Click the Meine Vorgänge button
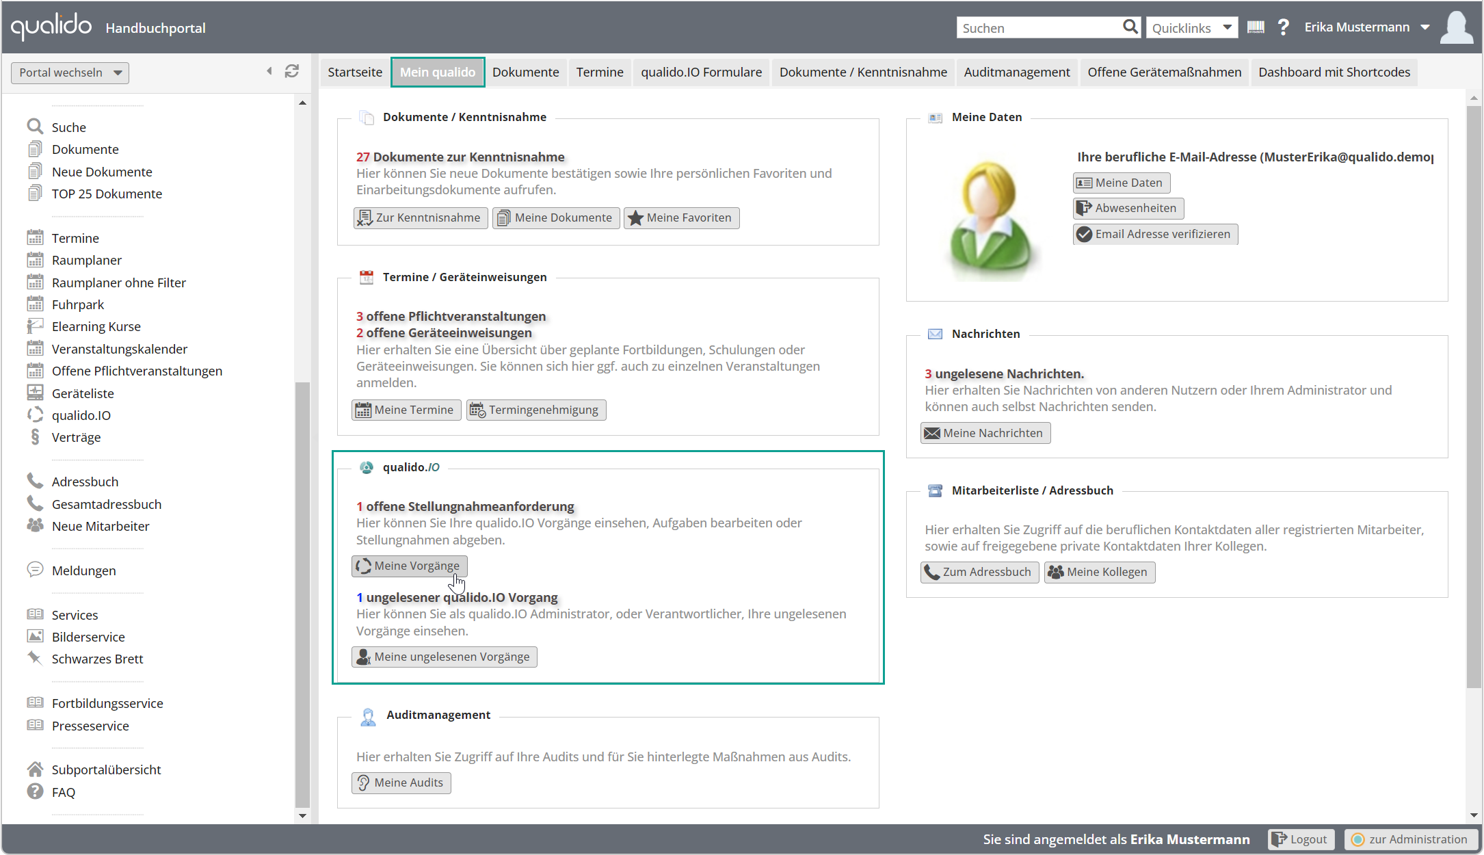 click(x=410, y=566)
